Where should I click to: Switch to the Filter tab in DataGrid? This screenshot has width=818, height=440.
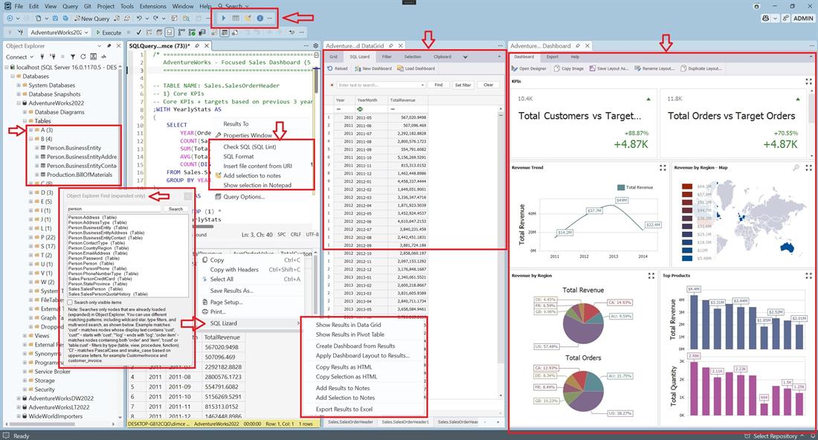click(x=387, y=56)
